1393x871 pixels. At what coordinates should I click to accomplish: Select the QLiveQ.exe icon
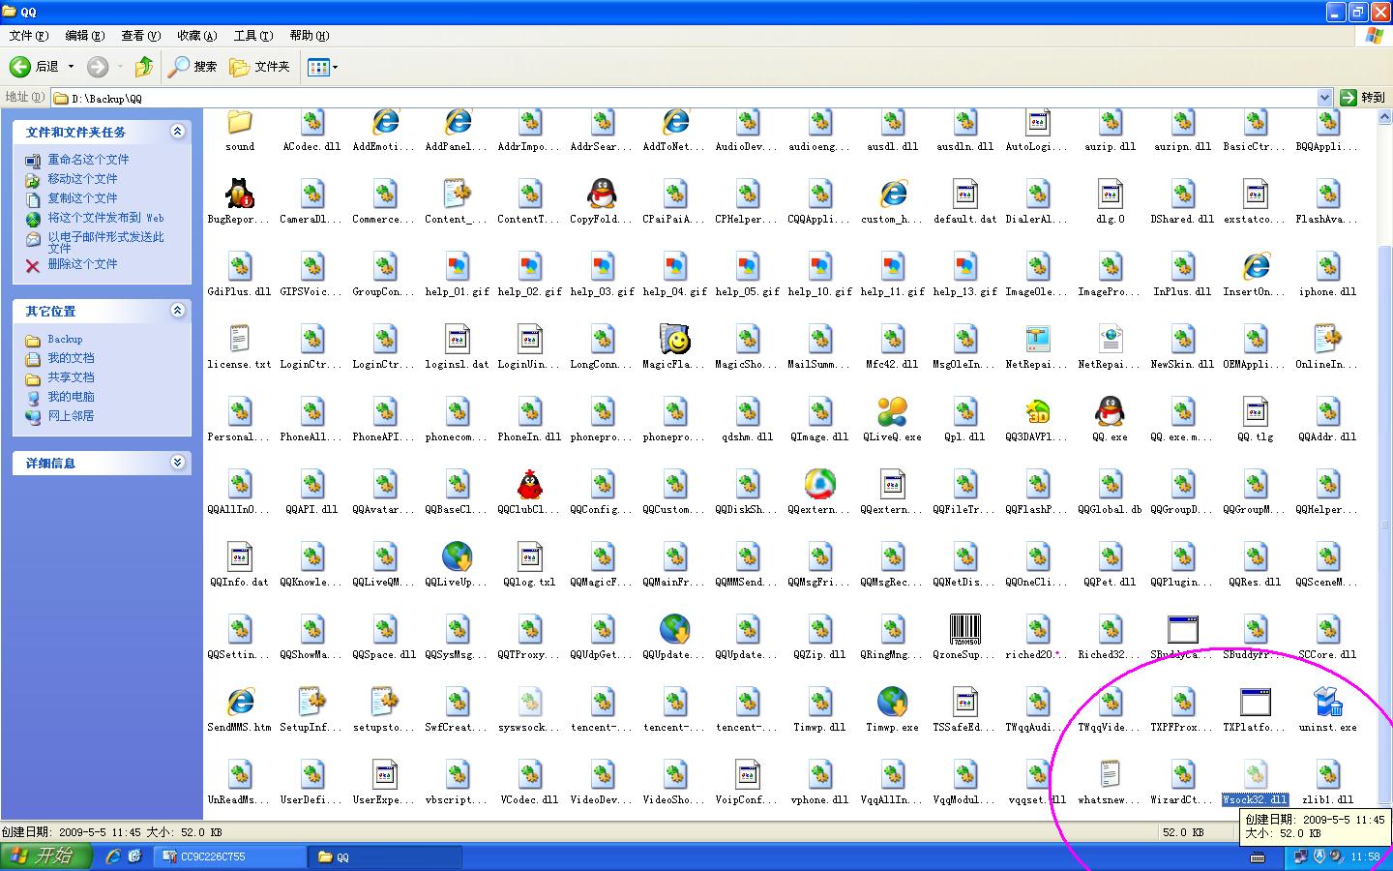pos(892,412)
